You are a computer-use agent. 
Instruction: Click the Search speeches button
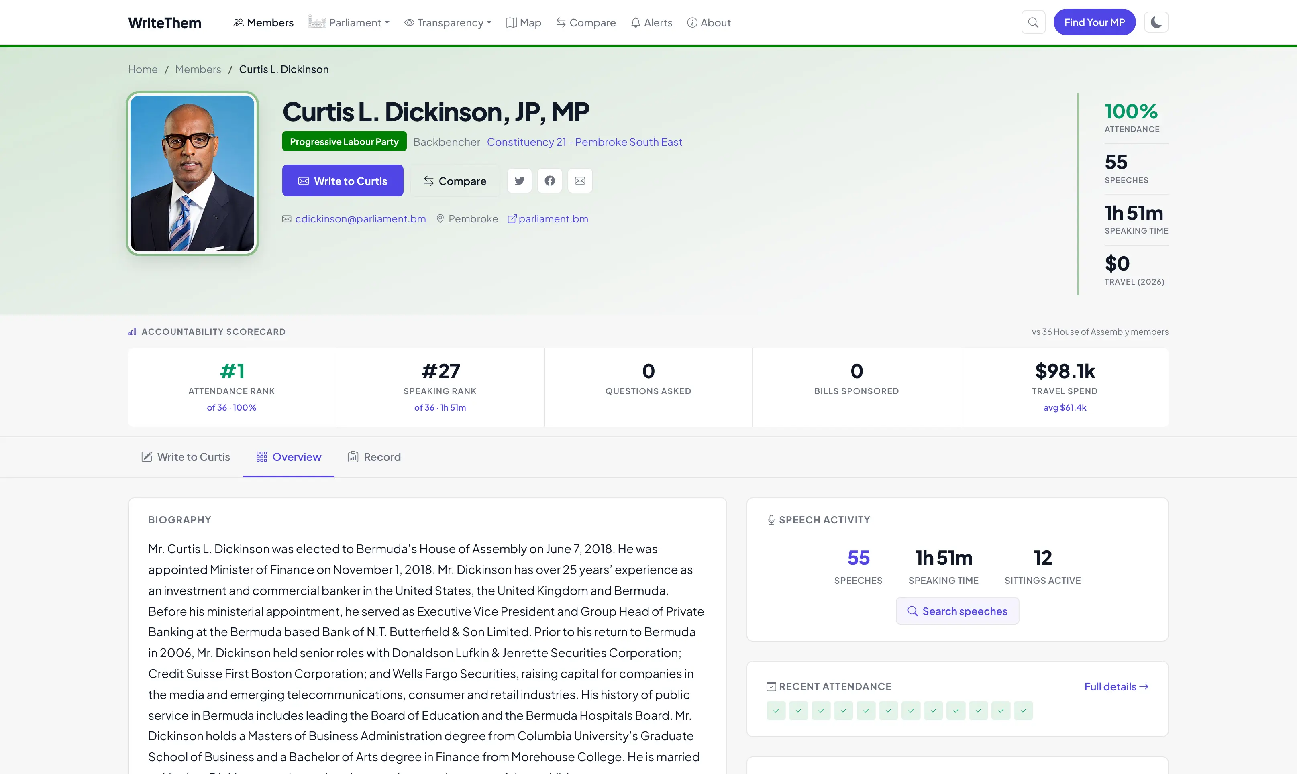(957, 611)
